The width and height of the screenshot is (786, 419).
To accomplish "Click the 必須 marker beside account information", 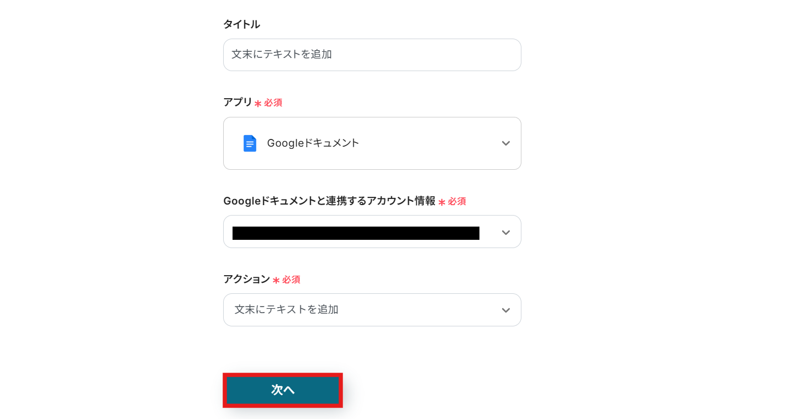I will 457,202.
